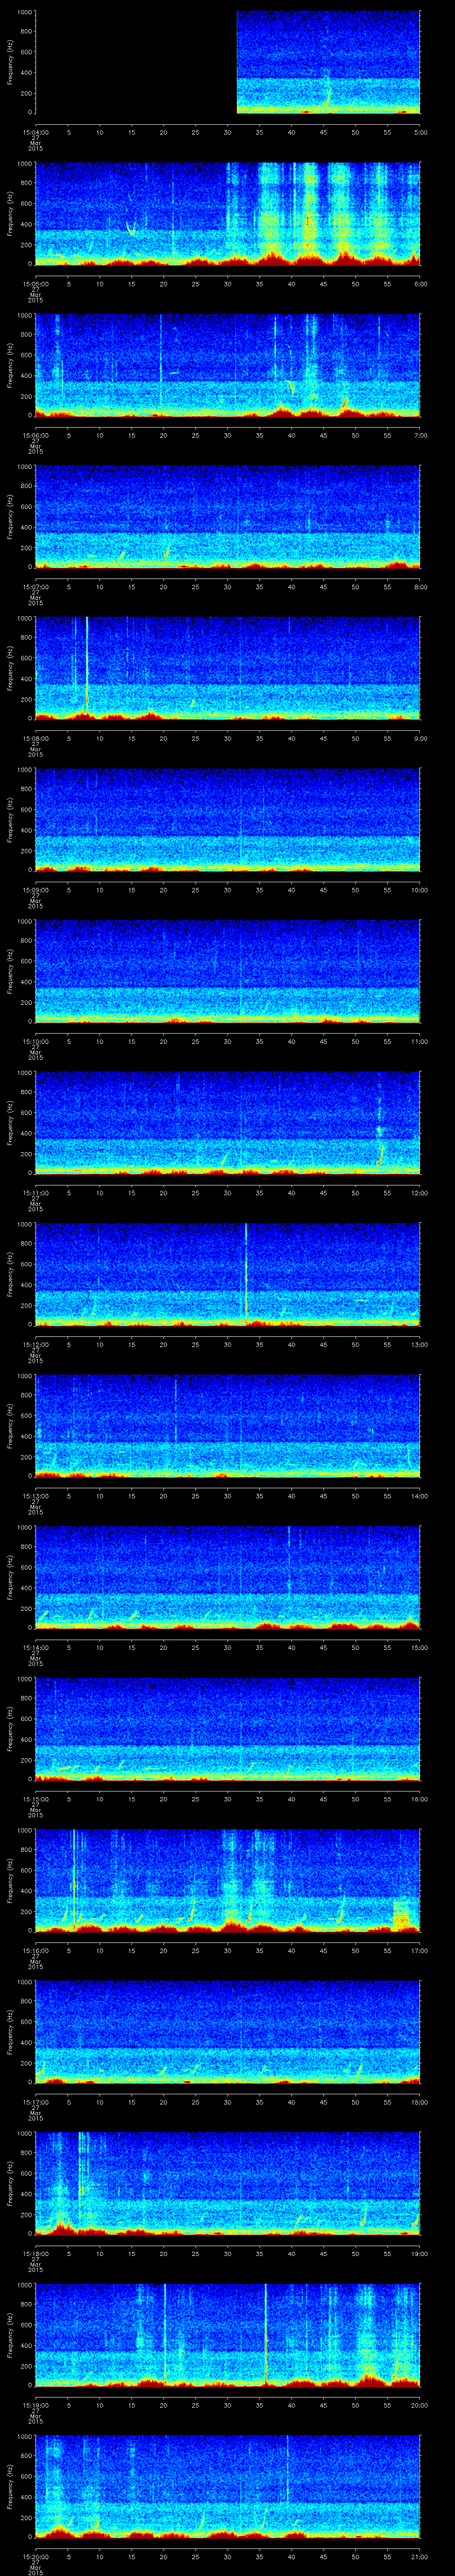
Task: Click the spectrogram panel starting at 15:08:00
Action: click(x=228, y=668)
